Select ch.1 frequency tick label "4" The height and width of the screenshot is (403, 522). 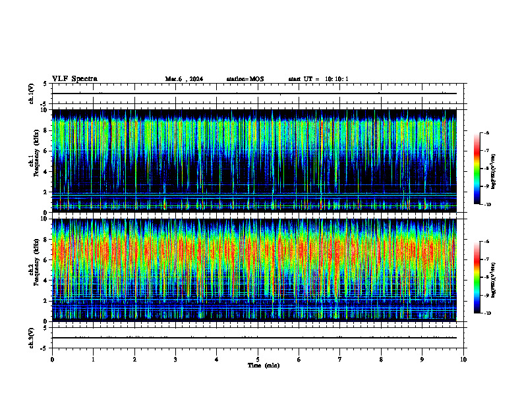pos(45,172)
